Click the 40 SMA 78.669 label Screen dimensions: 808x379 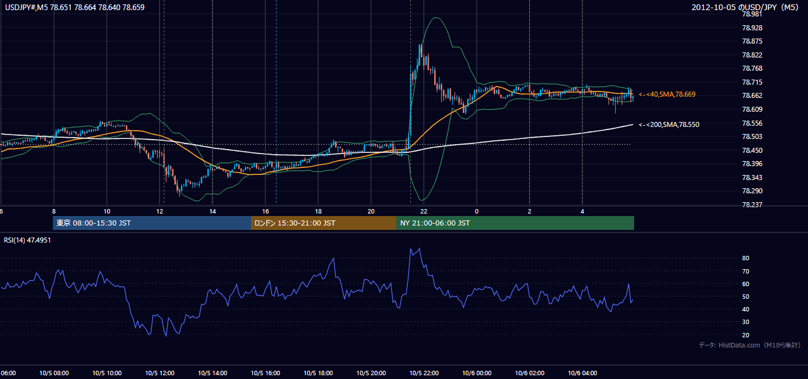click(x=667, y=94)
